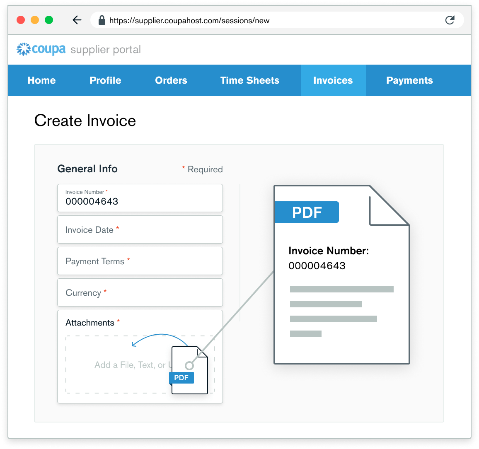Screen dimensions: 479x449
Task: Click the Coupa snowflake logo
Action: click(x=24, y=49)
